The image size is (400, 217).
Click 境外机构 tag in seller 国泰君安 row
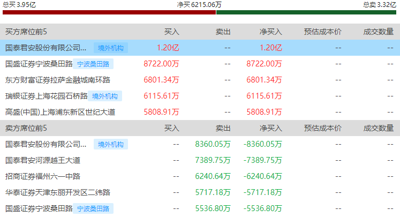(x=111, y=144)
